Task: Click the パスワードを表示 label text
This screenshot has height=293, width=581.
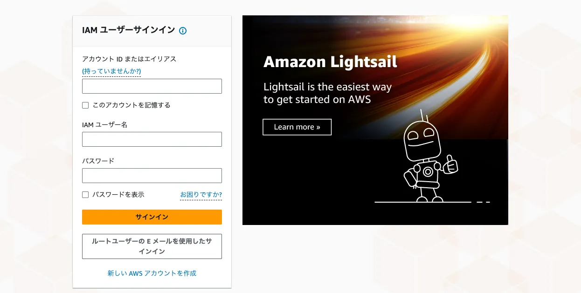Action: [118, 195]
